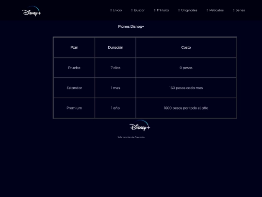Select the Costo column header
This screenshot has height=197, width=262.
(x=186, y=47)
